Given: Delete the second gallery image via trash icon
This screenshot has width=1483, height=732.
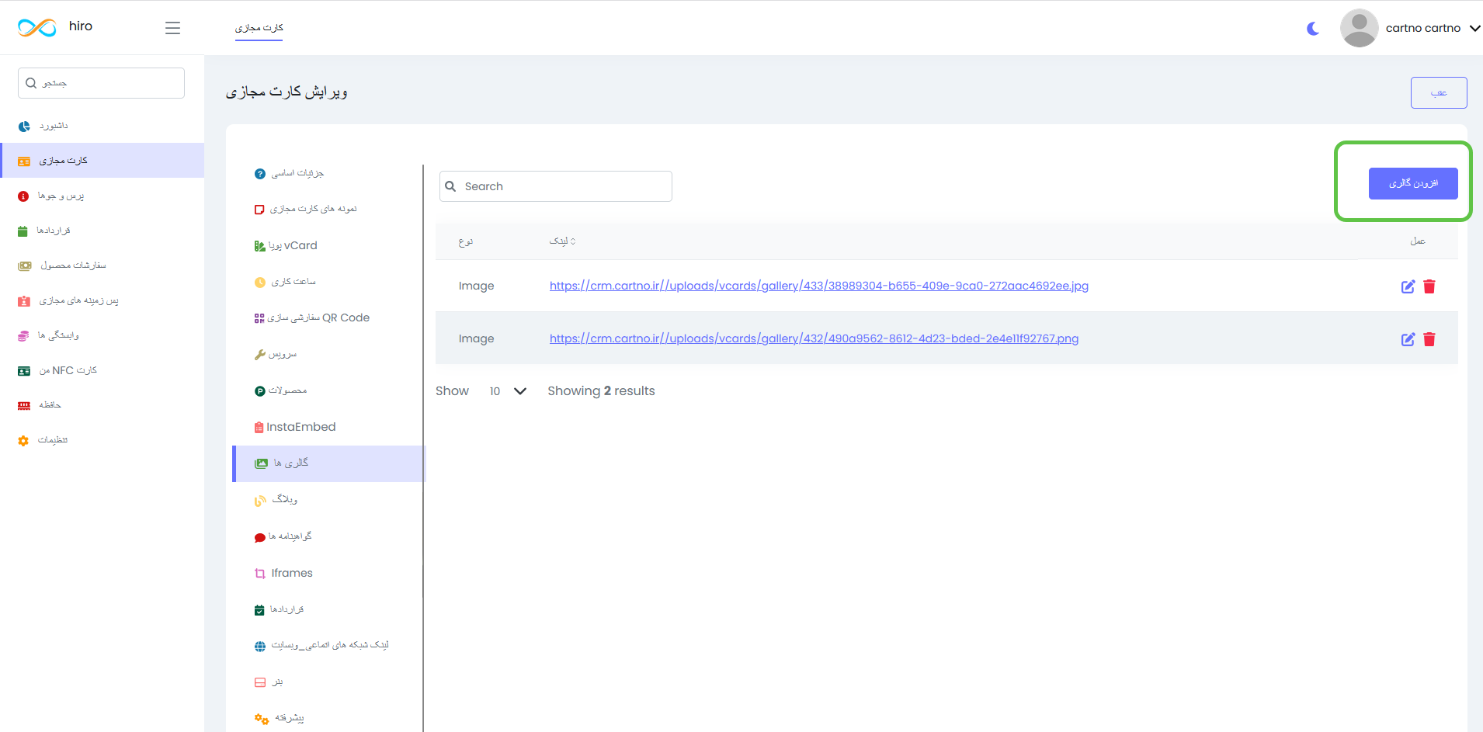Looking at the screenshot, I should (x=1429, y=339).
